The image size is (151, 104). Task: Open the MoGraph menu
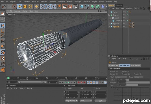pos(78,2)
